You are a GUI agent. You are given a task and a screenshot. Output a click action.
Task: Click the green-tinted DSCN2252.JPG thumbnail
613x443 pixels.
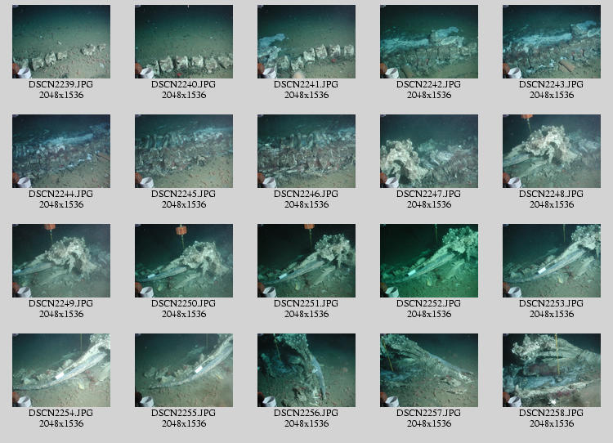click(x=429, y=261)
